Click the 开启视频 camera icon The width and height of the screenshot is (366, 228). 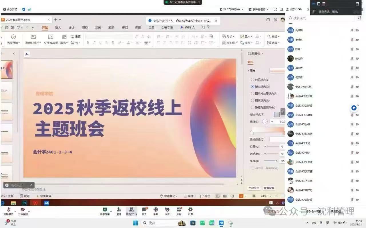(23, 210)
